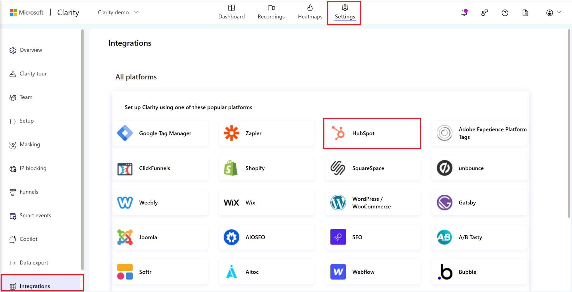Open the send feedback icon

tap(485, 13)
